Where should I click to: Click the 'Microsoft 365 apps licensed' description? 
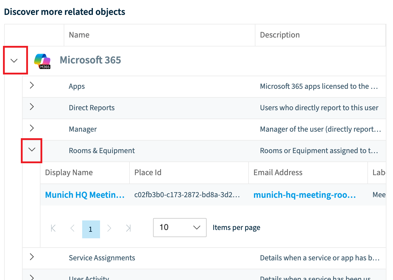(x=319, y=86)
